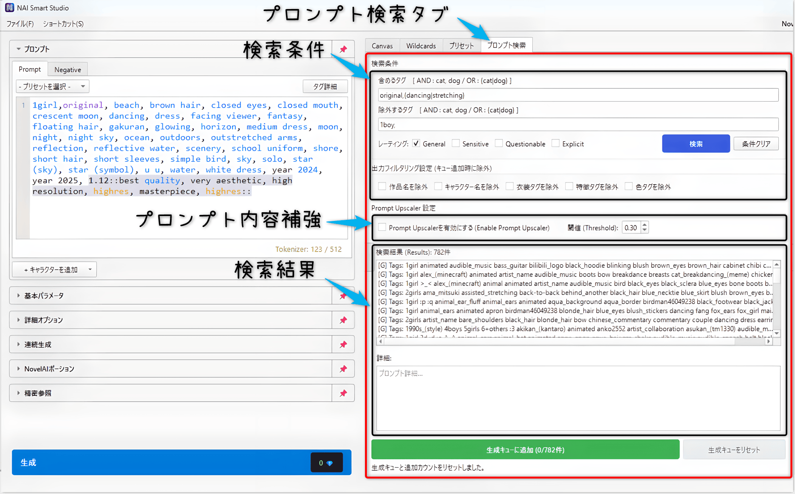795x494 pixels.
Task: Click the pin icon beside 基本パラメータ
Action: point(343,296)
